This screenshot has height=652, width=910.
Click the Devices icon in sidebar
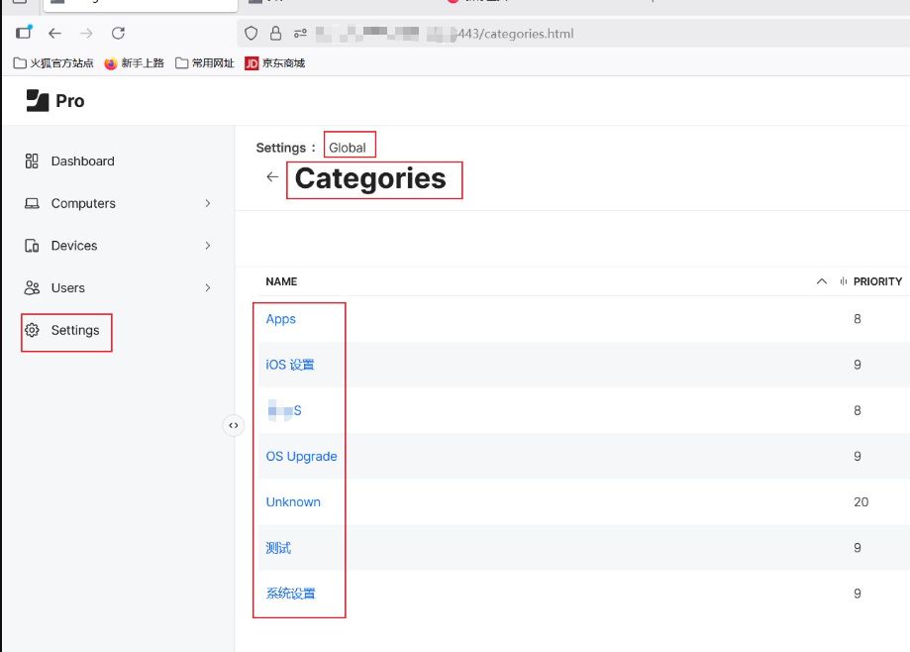click(x=32, y=246)
